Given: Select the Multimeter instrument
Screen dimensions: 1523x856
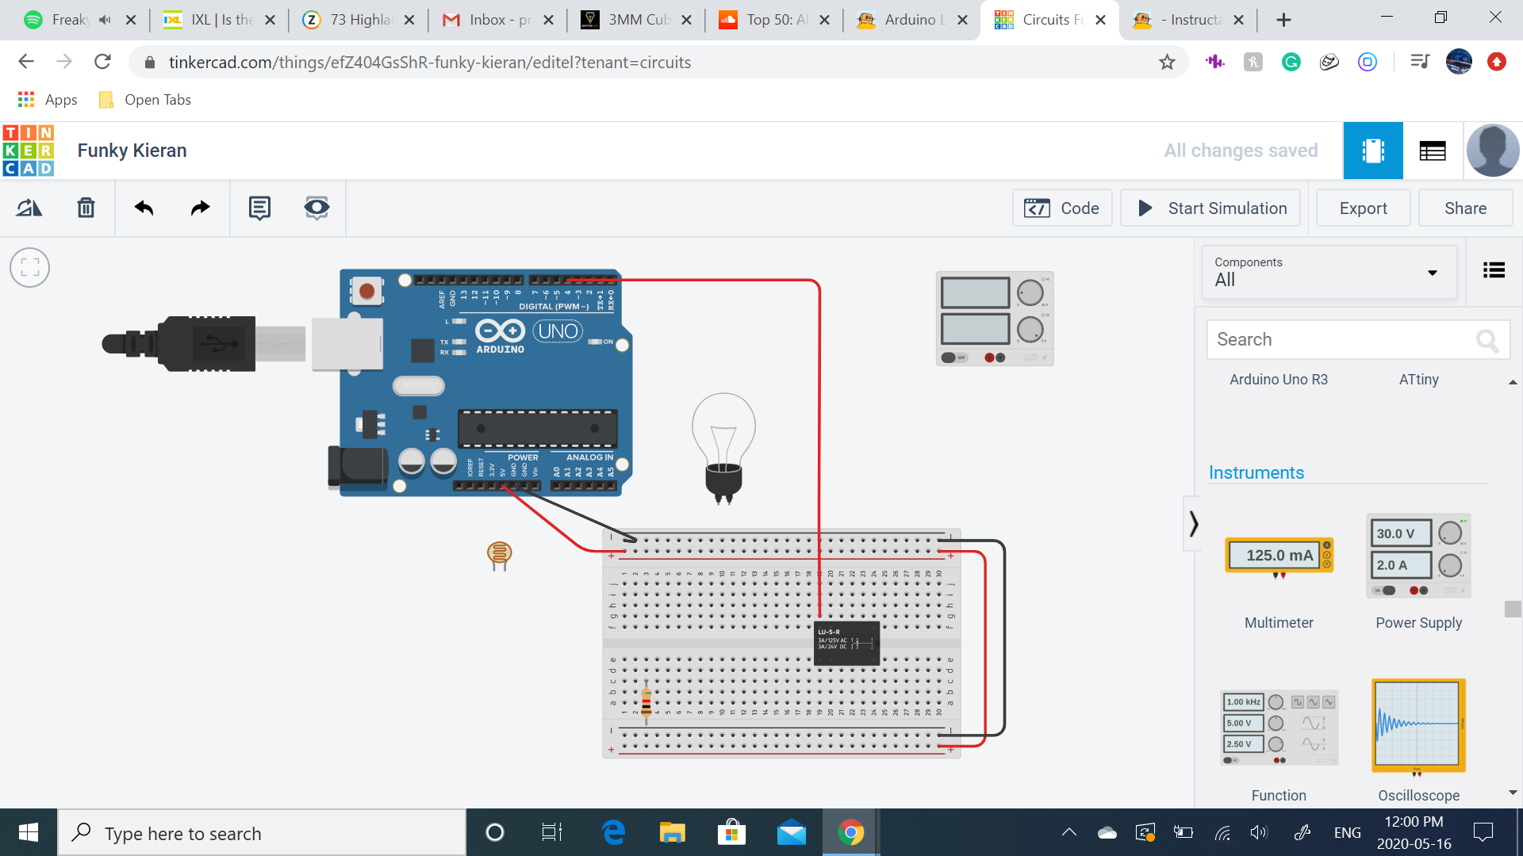Looking at the screenshot, I should tap(1278, 555).
